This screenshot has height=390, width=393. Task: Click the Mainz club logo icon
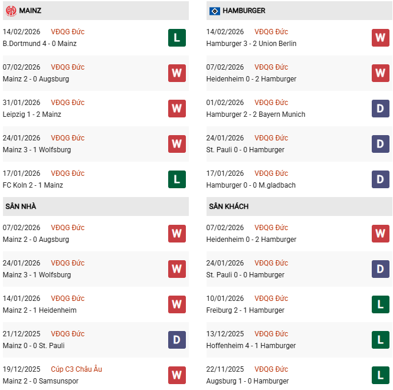pyautogui.click(x=11, y=11)
